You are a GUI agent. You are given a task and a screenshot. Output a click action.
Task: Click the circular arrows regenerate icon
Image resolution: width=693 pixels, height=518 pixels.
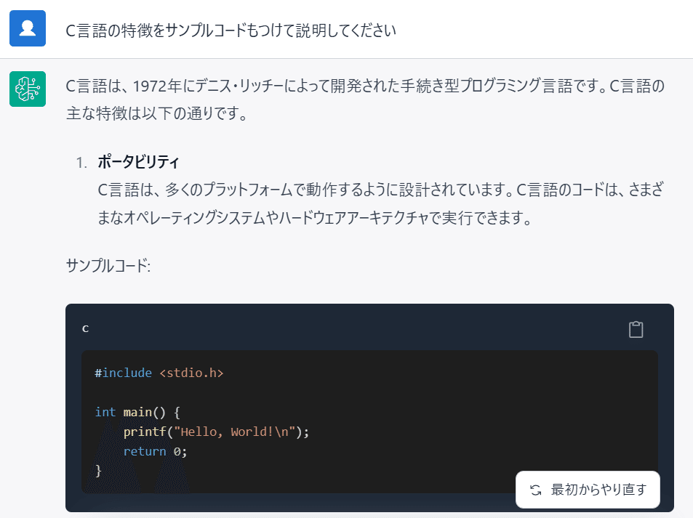[536, 490]
